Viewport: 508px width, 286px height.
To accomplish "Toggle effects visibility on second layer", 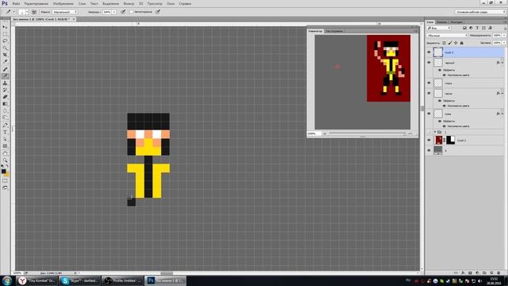I will pos(440,70).
